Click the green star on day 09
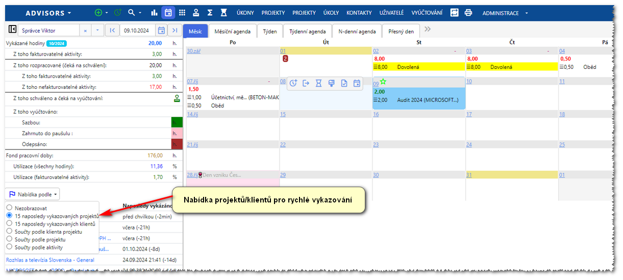The image size is (623, 280). 383,82
